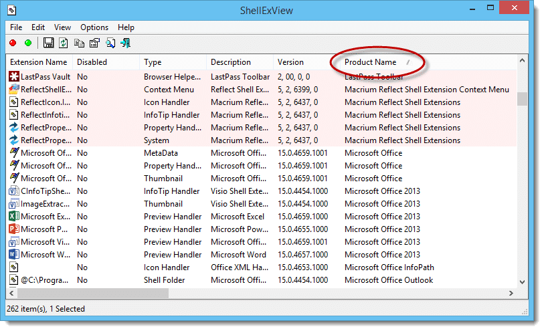Click the icon of the Office XML Ha... row
Viewport: 544px width, 331px height.
coord(13,267)
